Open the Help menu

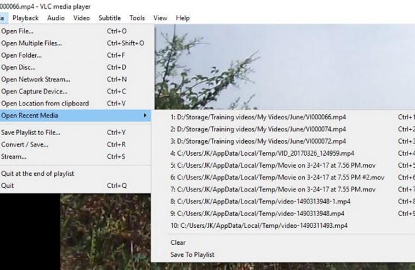click(182, 18)
